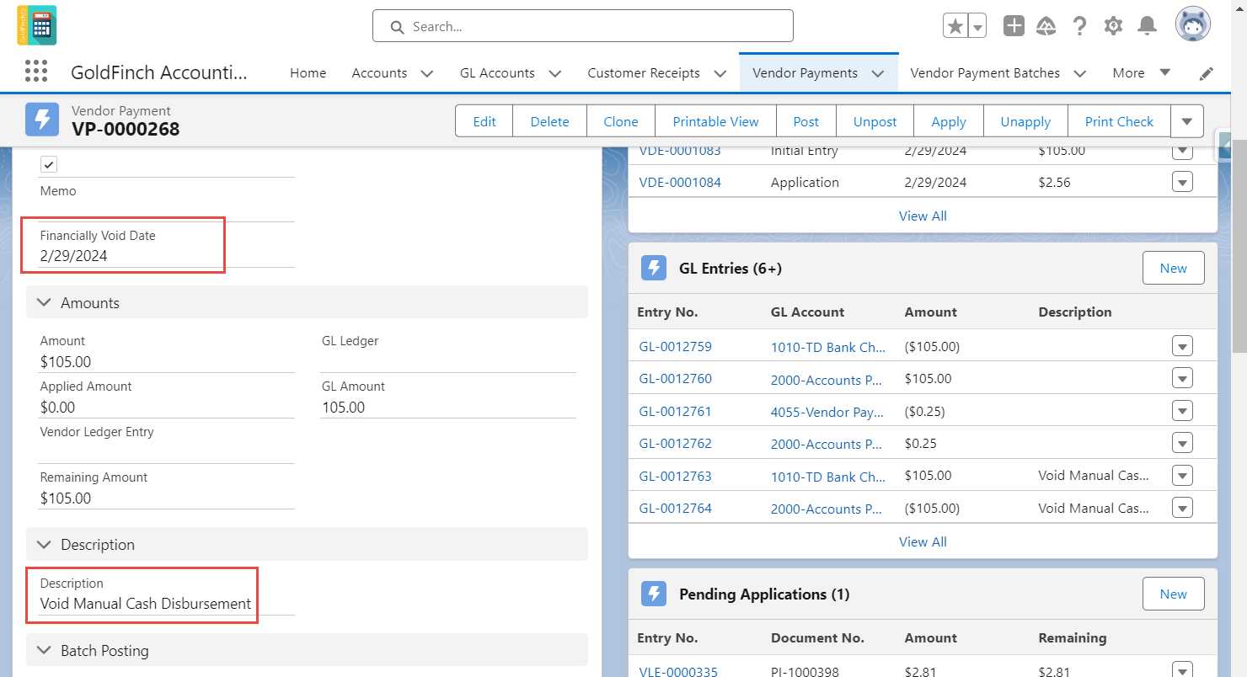Open the Home tab
The height and width of the screenshot is (677, 1247).
click(x=308, y=72)
